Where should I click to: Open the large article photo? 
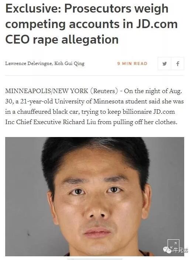pos(94,196)
